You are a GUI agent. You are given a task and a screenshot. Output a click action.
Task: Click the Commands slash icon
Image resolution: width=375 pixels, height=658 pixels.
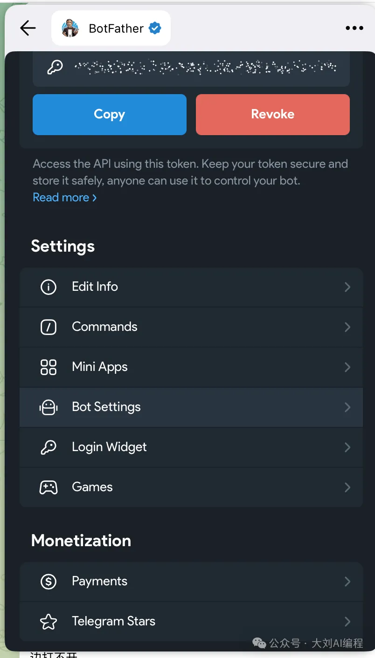(49, 327)
